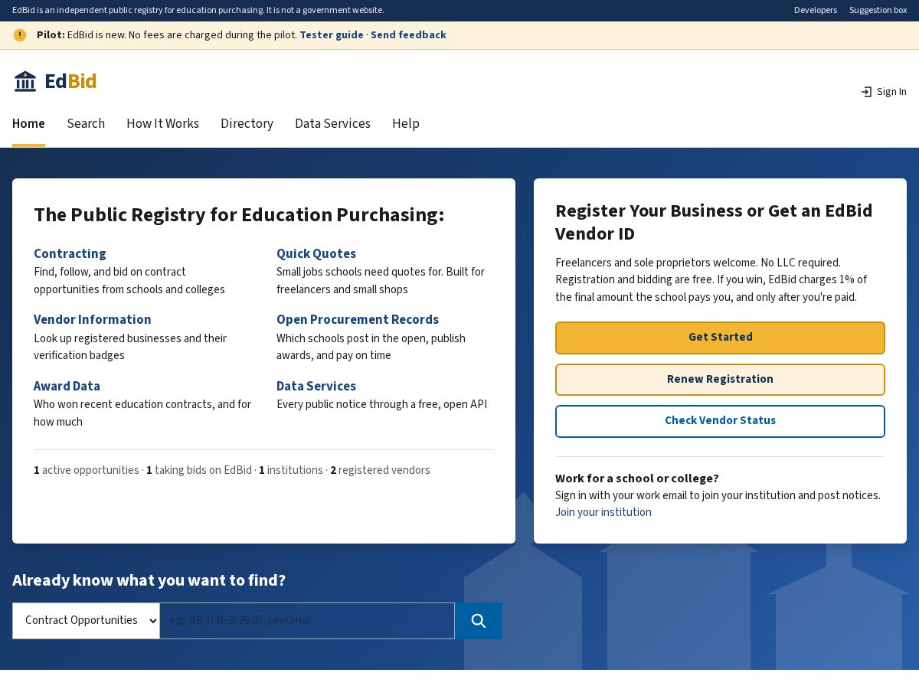919x689 pixels.
Task: Open the Contract Opportunities dropdown
Action: [86, 621]
